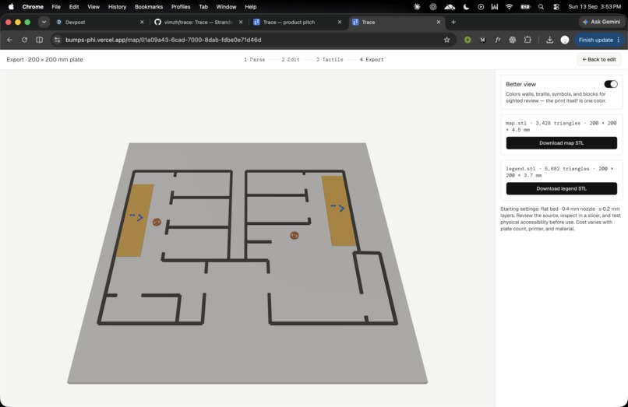
Task: Ask Gemini button in Chrome
Action: (602, 22)
